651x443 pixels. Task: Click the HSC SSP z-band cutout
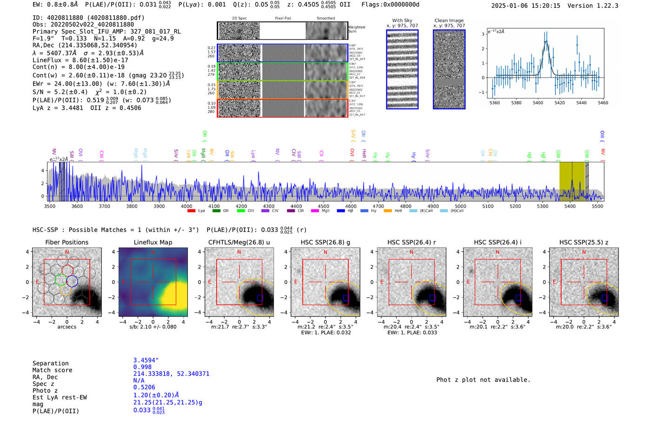[x=584, y=282]
